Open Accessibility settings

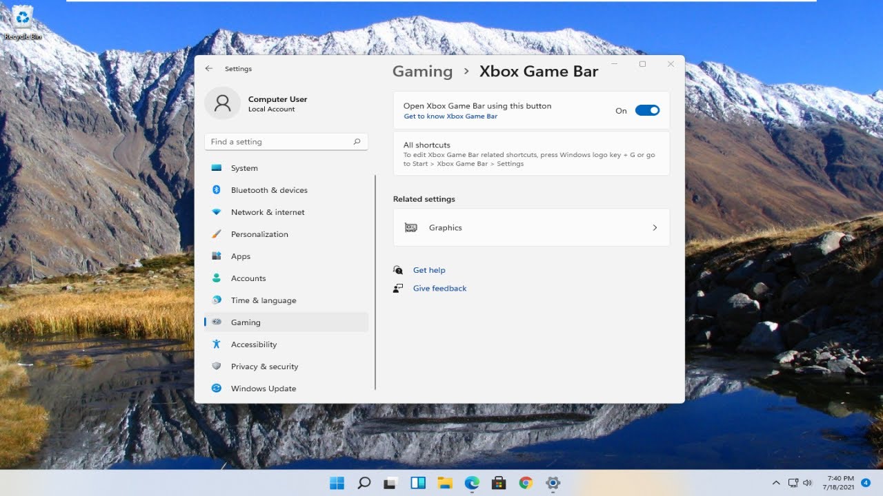(286, 344)
